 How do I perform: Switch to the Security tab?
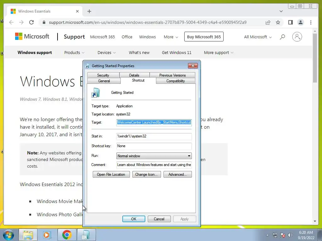(x=103, y=75)
